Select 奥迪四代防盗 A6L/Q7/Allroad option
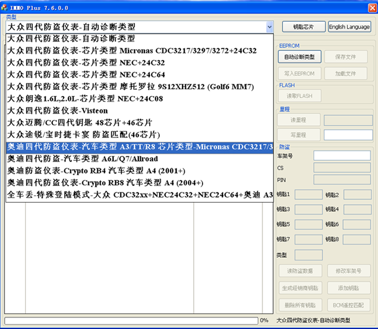This screenshot has height=329, width=378. coord(139,159)
